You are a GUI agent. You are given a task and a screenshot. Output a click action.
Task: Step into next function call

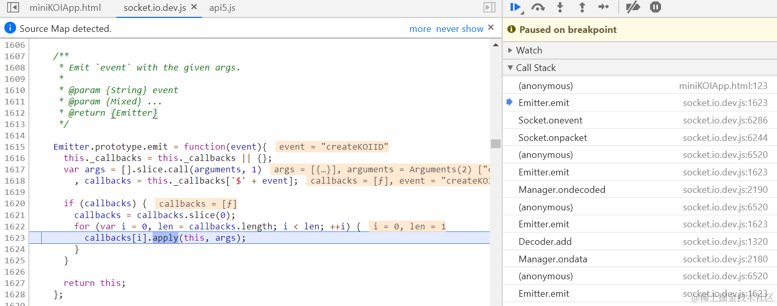click(560, 7)
